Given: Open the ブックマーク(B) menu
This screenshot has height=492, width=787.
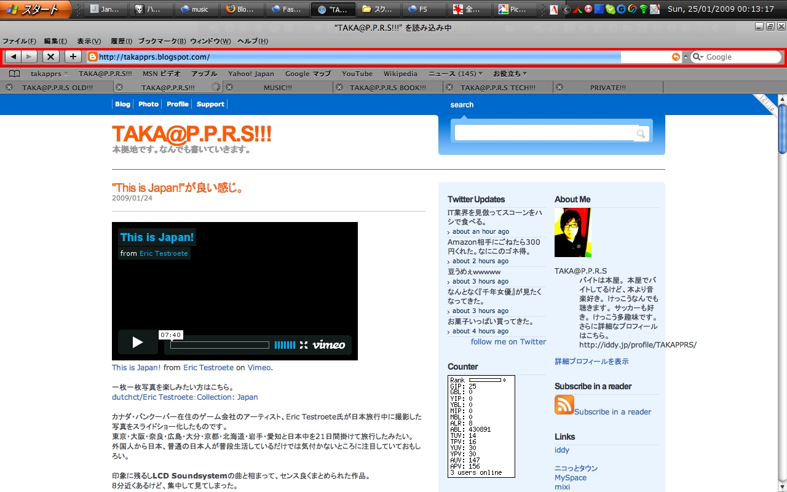Looking at the screenshot, I should point(162,41).
